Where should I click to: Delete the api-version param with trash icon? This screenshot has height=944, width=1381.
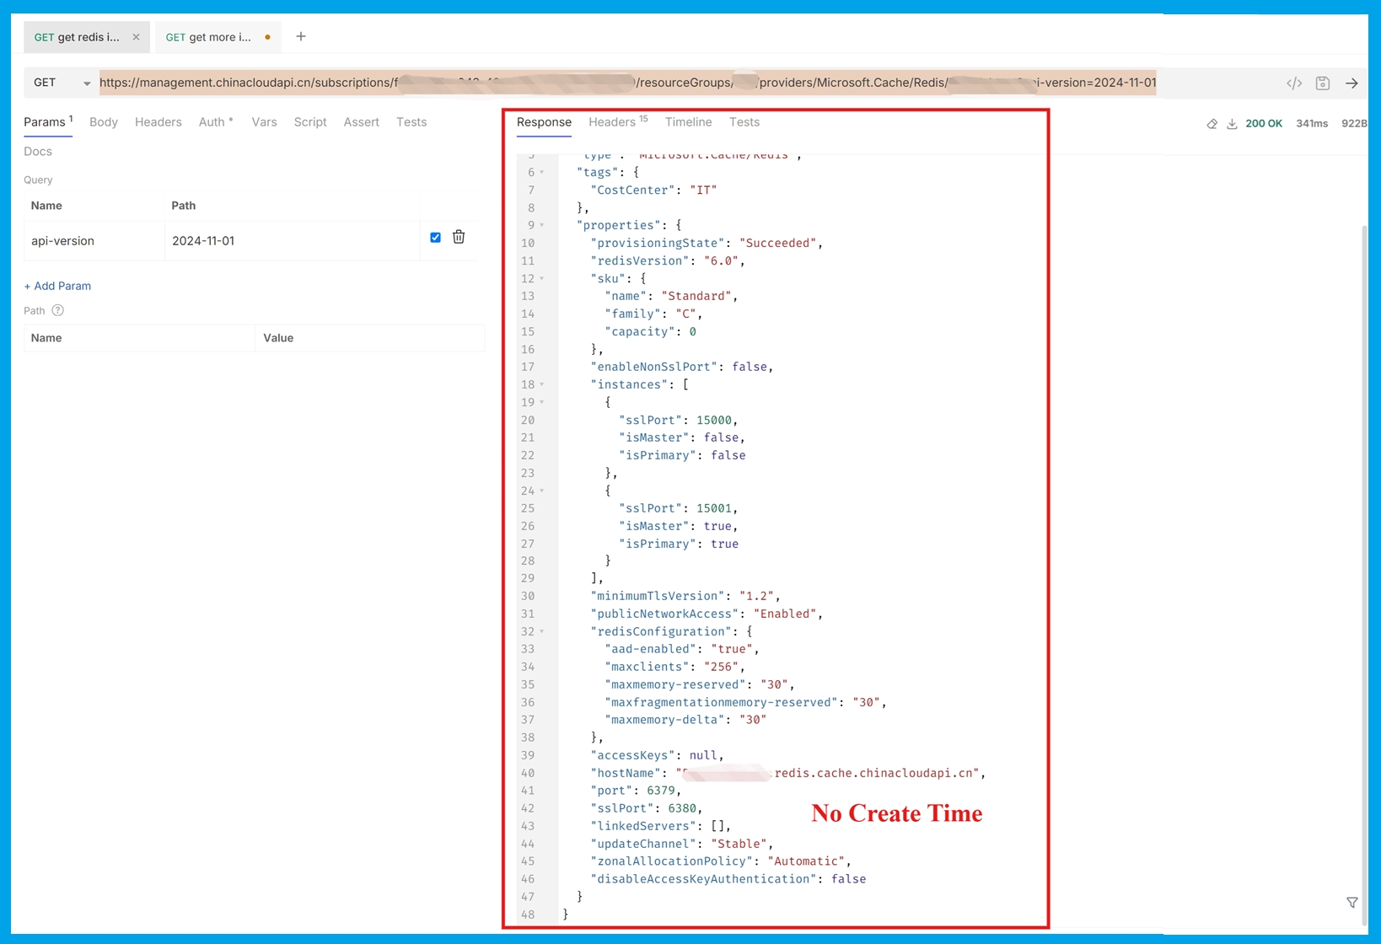coord(459,237)
